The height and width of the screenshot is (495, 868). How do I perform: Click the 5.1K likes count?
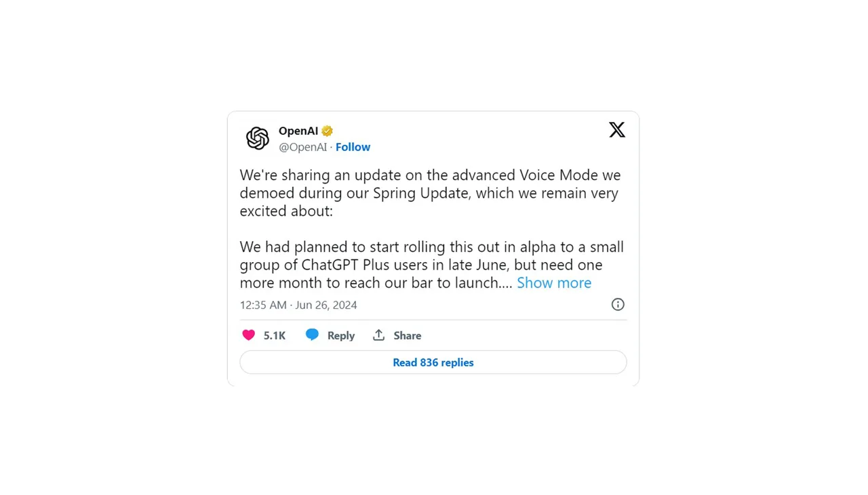(x=275, y=335)
